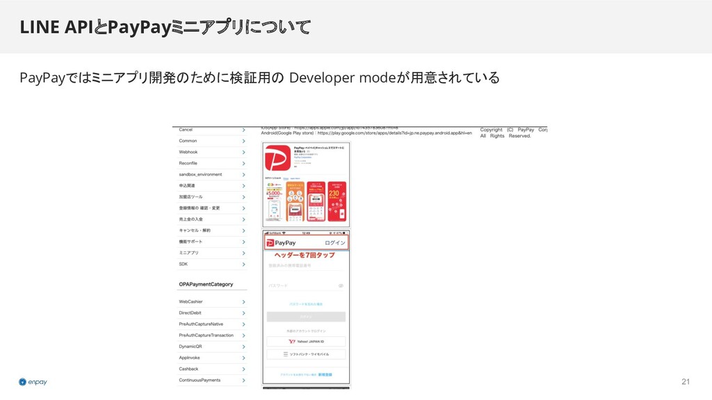Expand the Common row chevron
This screenshot has height=400, width=712.
tap(243, 141)
